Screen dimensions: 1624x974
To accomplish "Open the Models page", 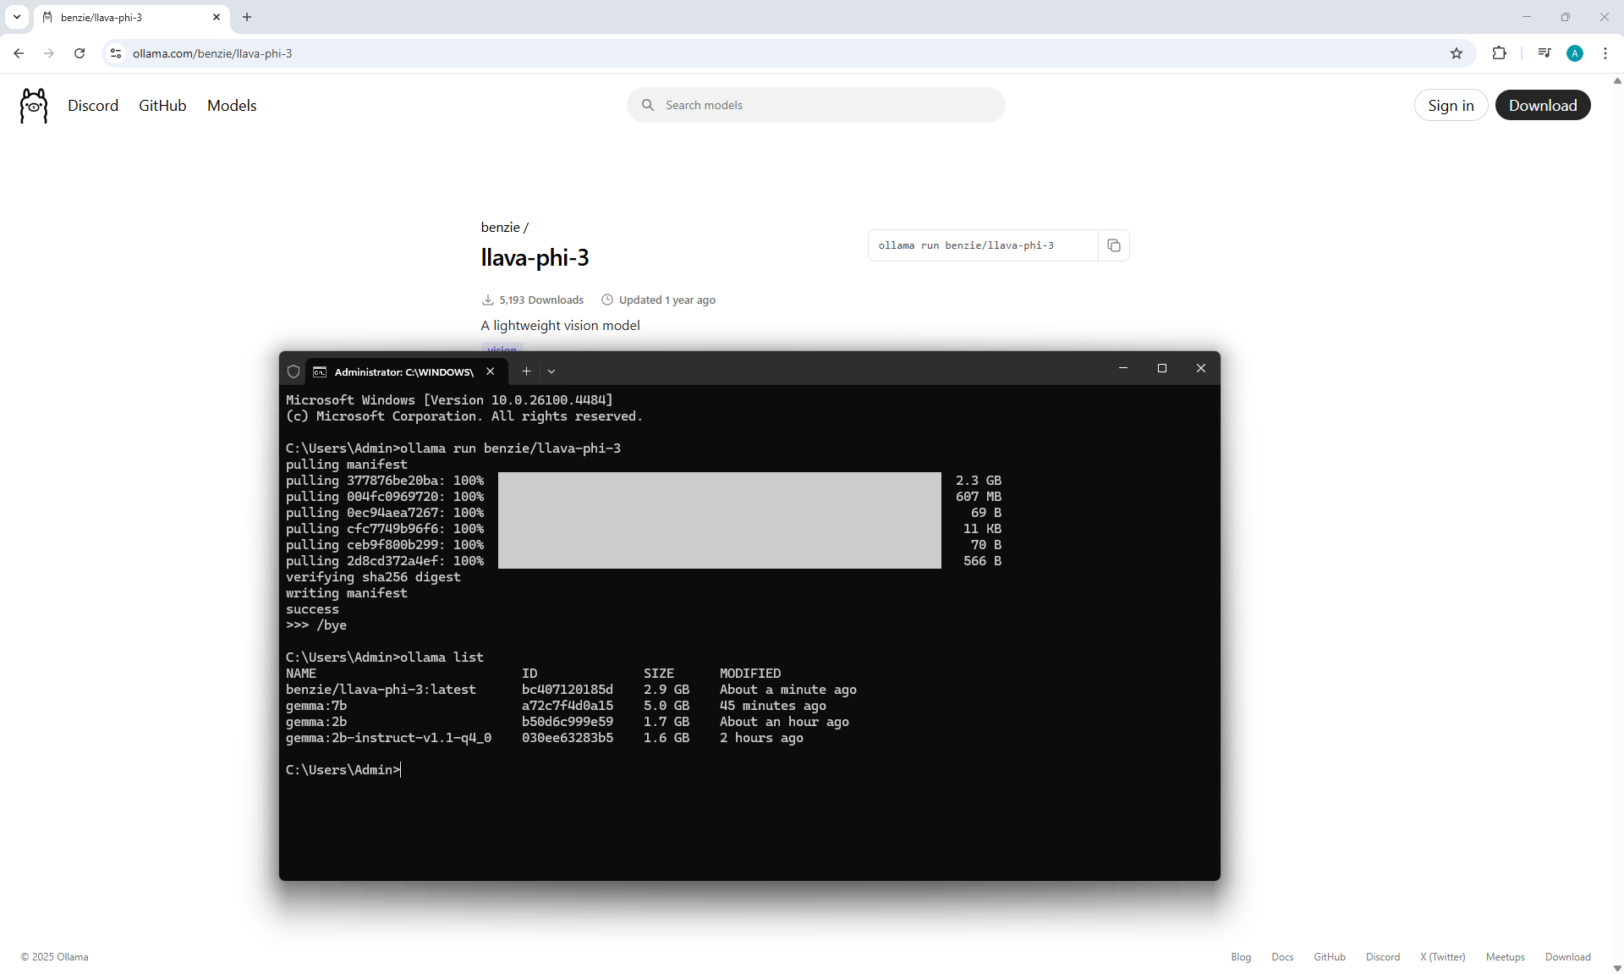I will click(232, 106).
